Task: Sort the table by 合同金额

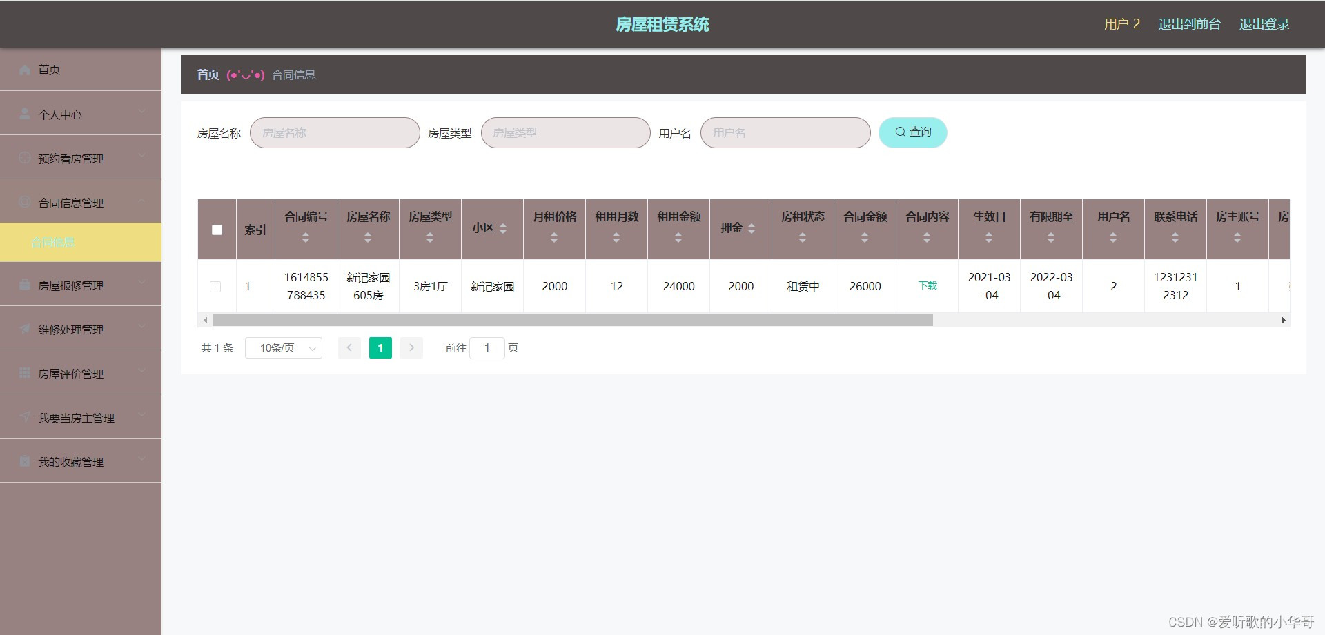Action: (x=865, y=238)
